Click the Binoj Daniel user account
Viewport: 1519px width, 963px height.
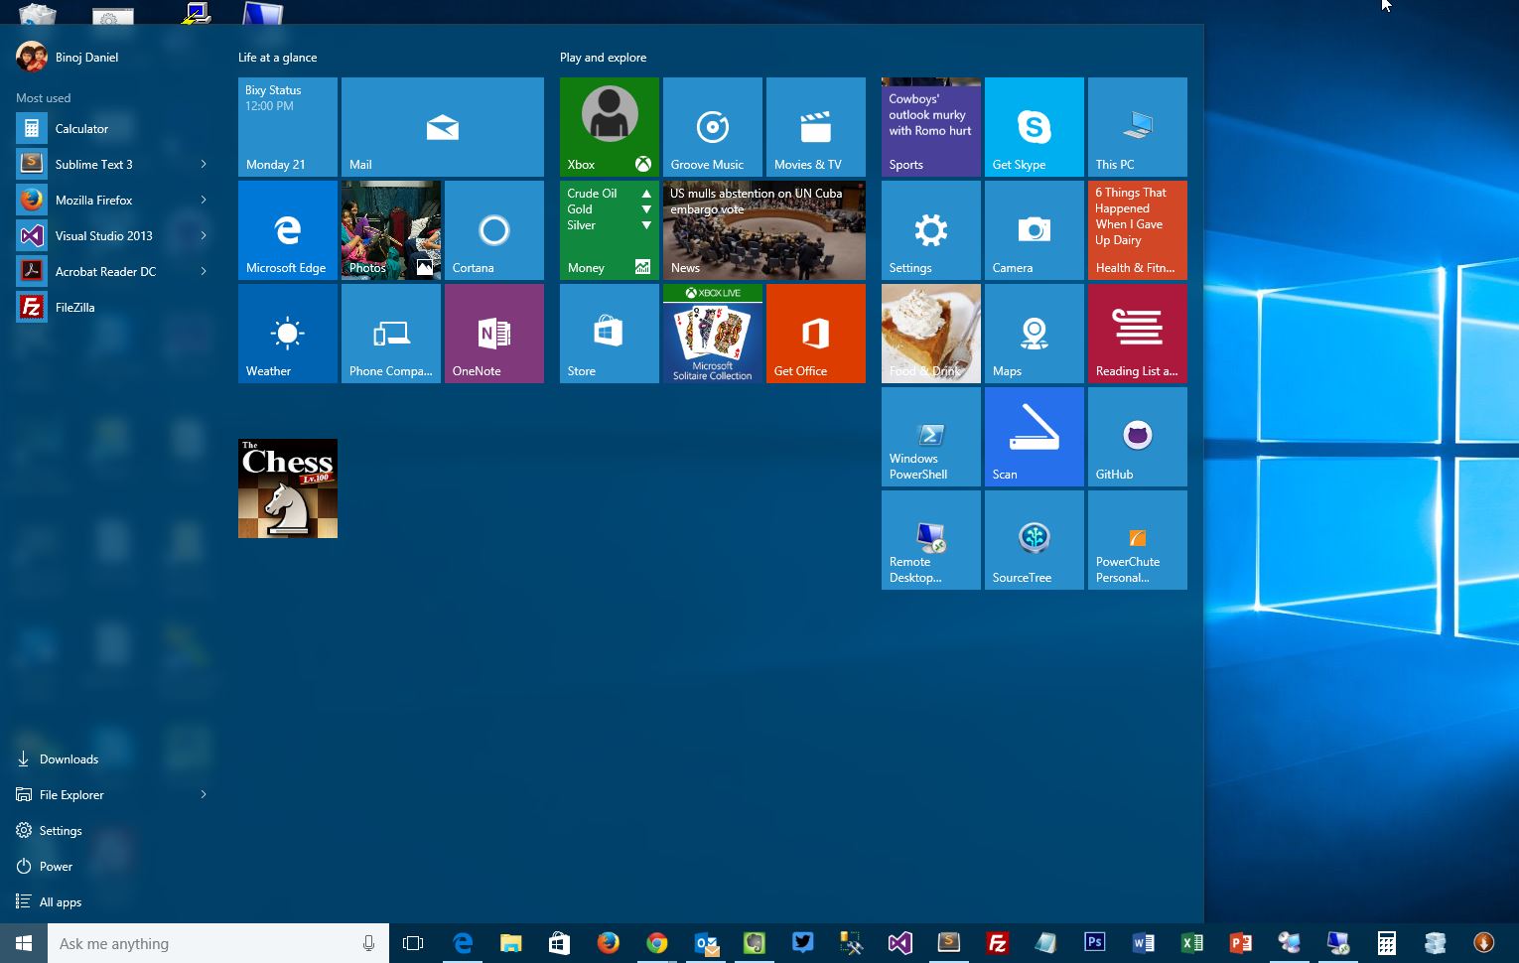[68, 57]
